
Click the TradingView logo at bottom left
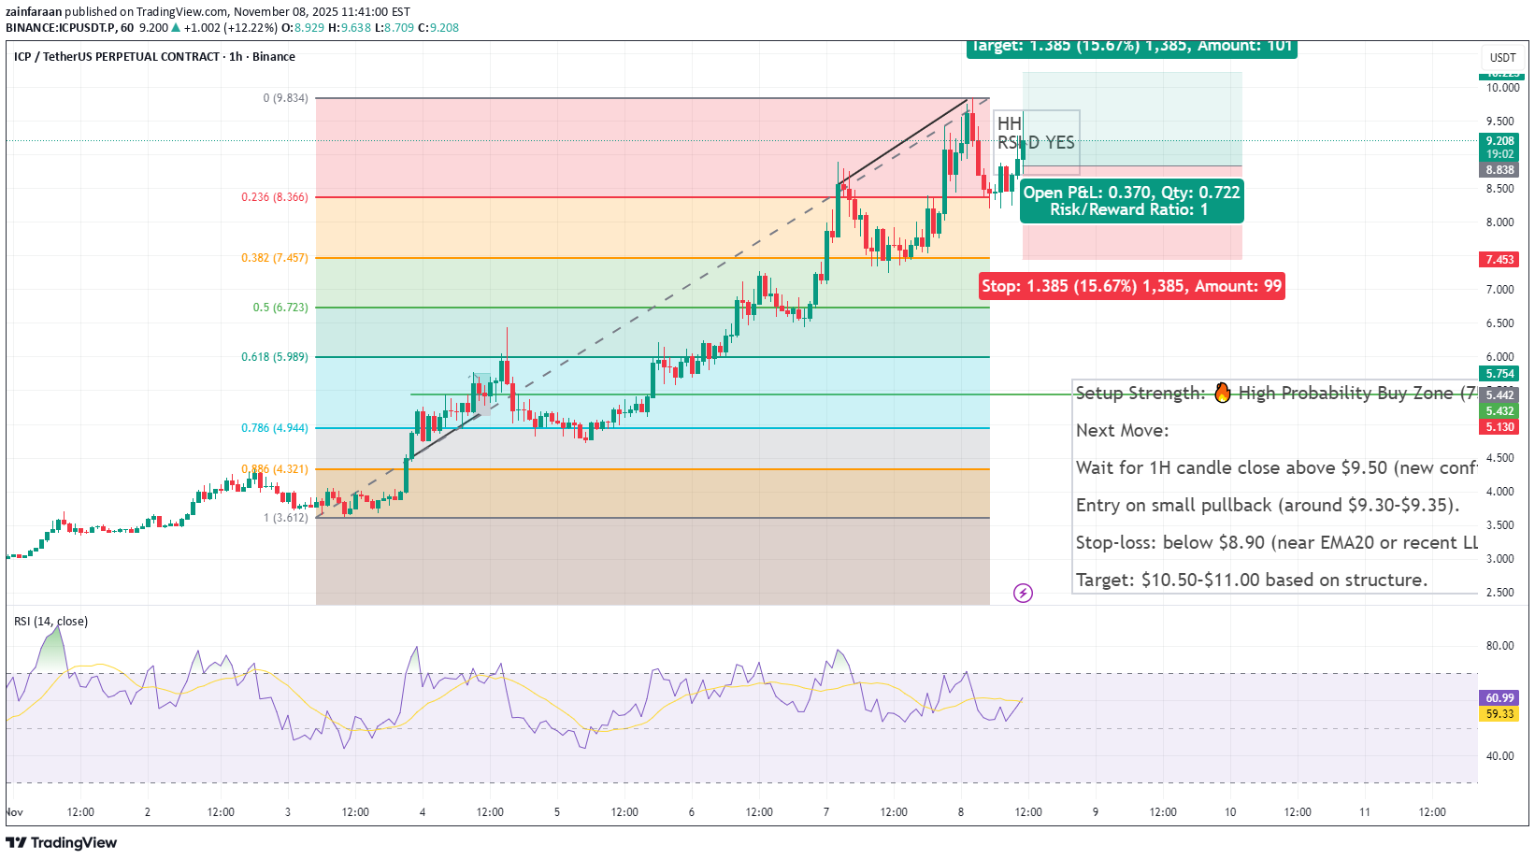tap(62, 842)
